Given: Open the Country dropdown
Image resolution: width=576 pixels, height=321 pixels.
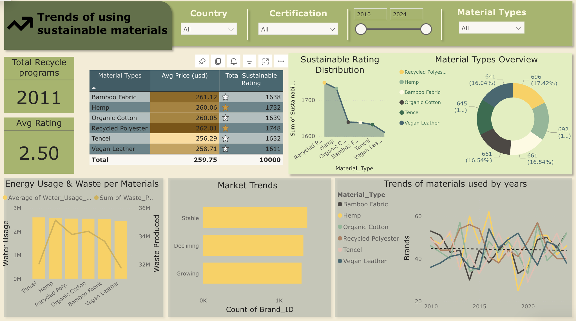Looking at the screenshot, I should 208,29.
